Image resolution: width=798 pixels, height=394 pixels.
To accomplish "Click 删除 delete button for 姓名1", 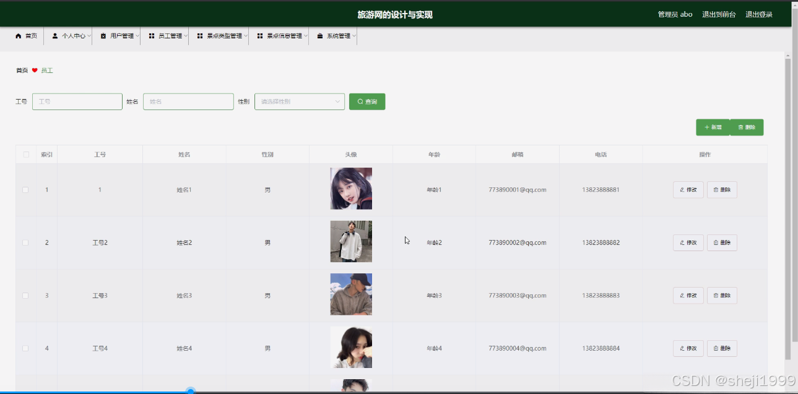I will [x=722, y=190].
